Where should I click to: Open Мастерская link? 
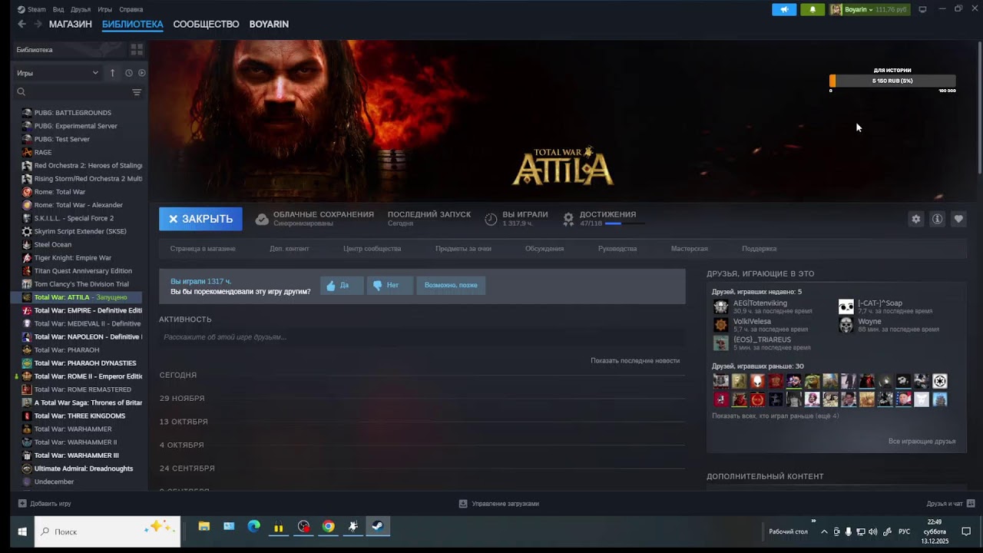(690, 249)
